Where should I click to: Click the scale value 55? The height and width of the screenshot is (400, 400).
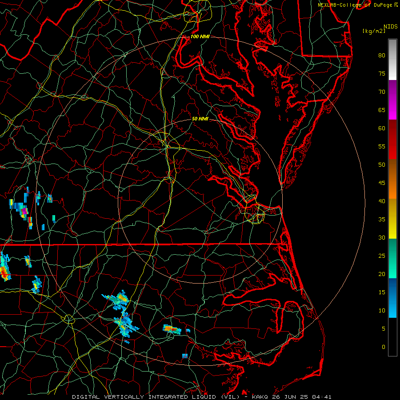pyautogui.click(x=382, y=146)
